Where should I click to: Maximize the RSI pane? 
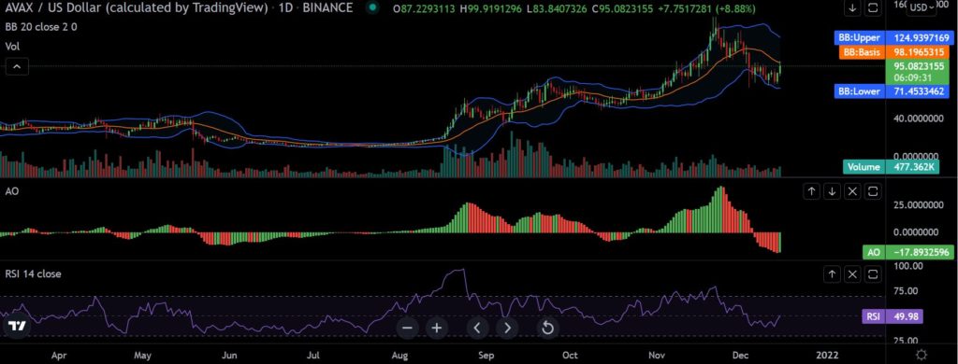click(874, 274)
